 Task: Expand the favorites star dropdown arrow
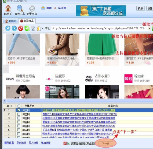[43, 29]
